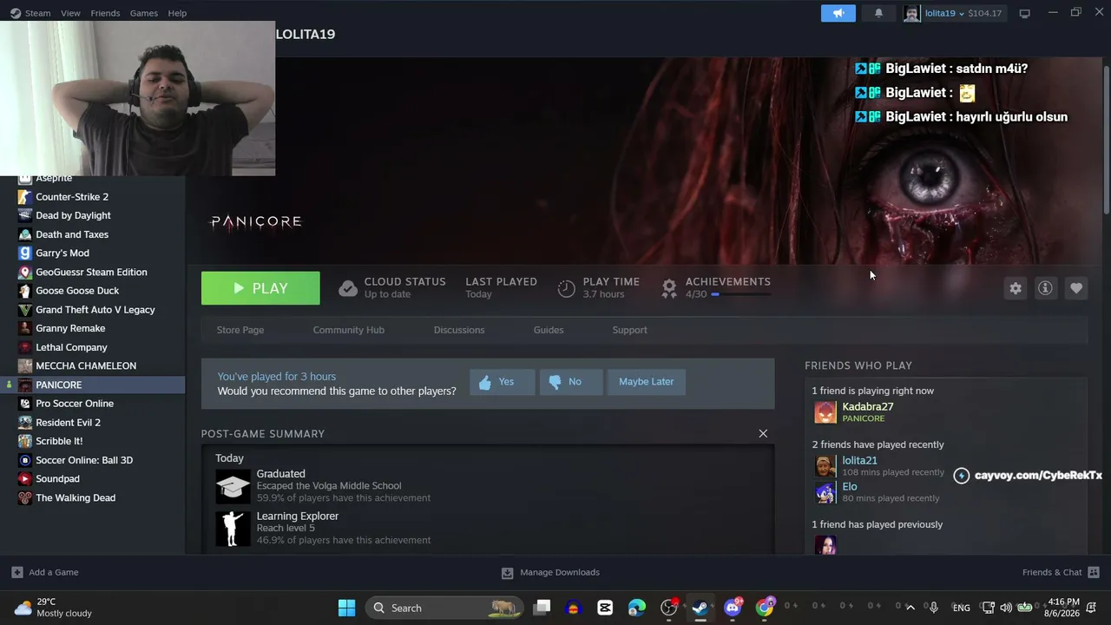Click the game page vertical scrollbar
The height and width of the screenshot is (625, 1111).
[x=1106, y=139]
